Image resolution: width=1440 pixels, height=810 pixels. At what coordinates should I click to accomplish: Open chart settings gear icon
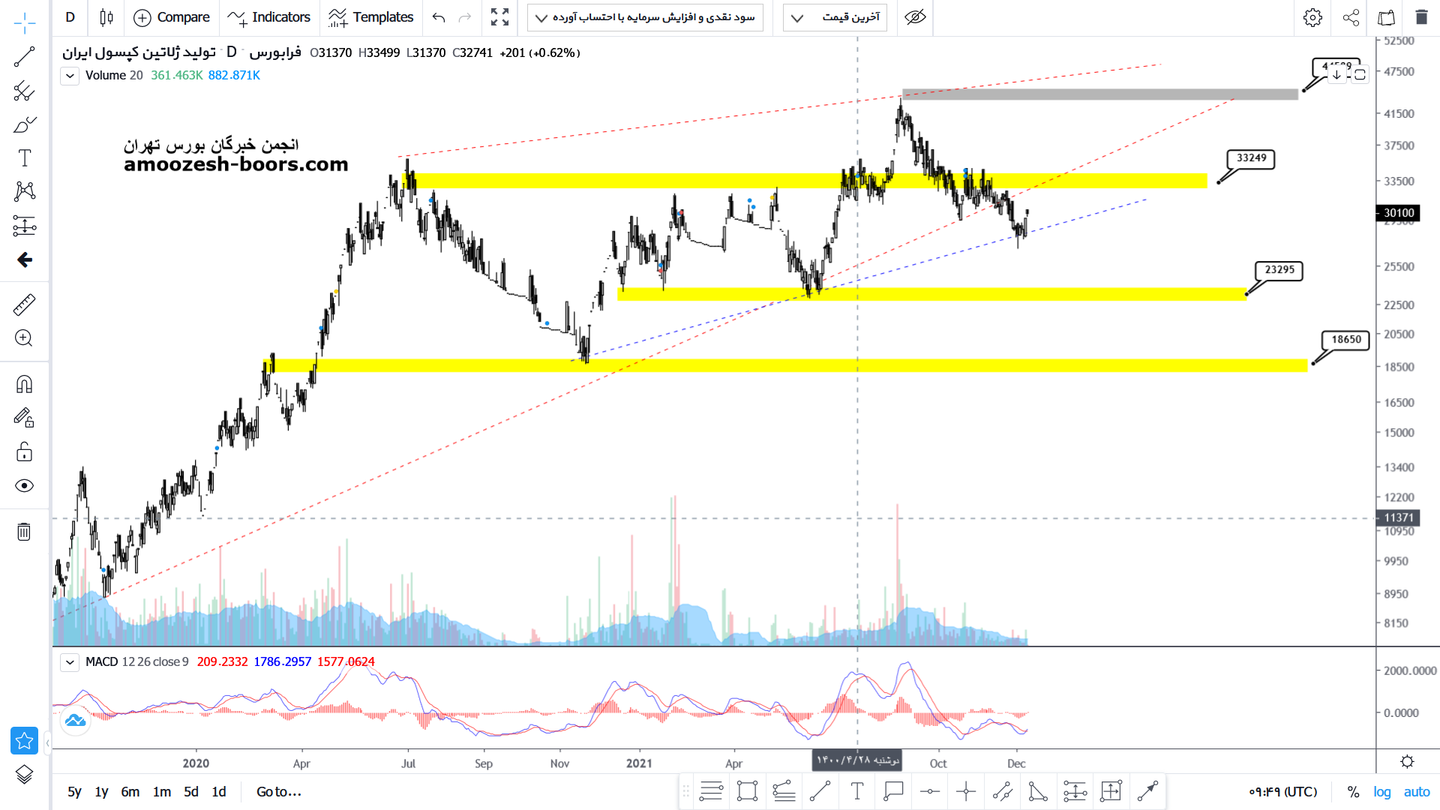pos(1312,17)
